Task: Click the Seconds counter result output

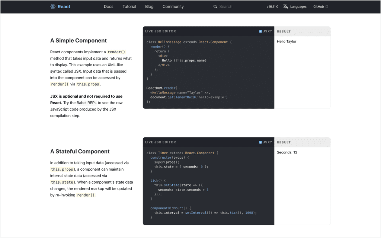Action: click(x=287, y=152)
